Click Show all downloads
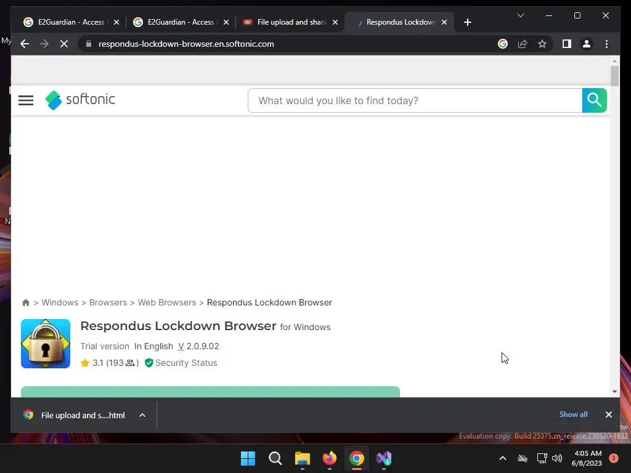The image size is (631, 473). [573, 414]
